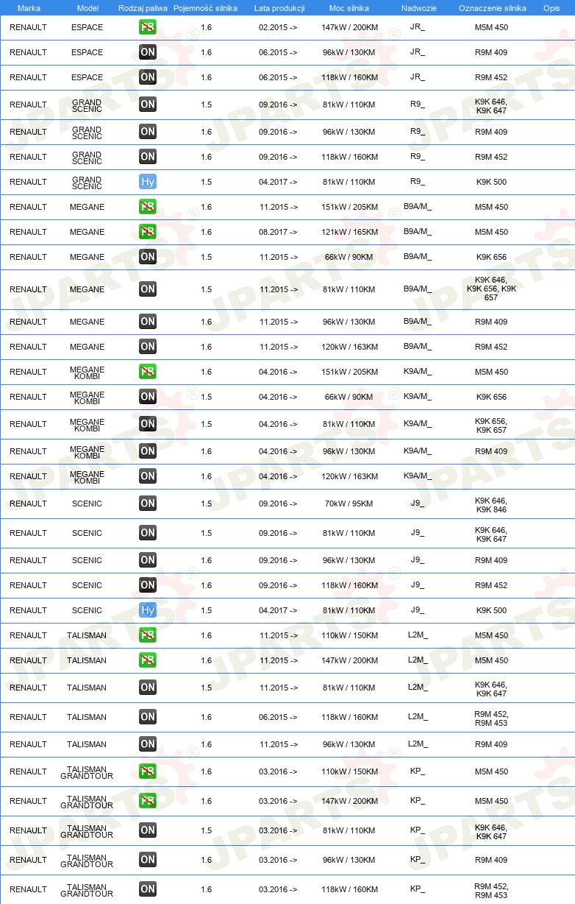The image size is (575, 904).
Task: Click the R9M 452, R9M 453 cell for Talisman Grandtour
Action: point(491,889)
